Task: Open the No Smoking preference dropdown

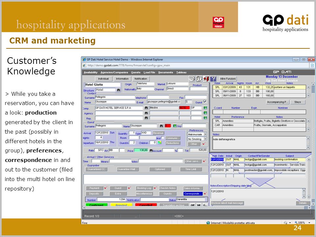Action: pos(205,139)
